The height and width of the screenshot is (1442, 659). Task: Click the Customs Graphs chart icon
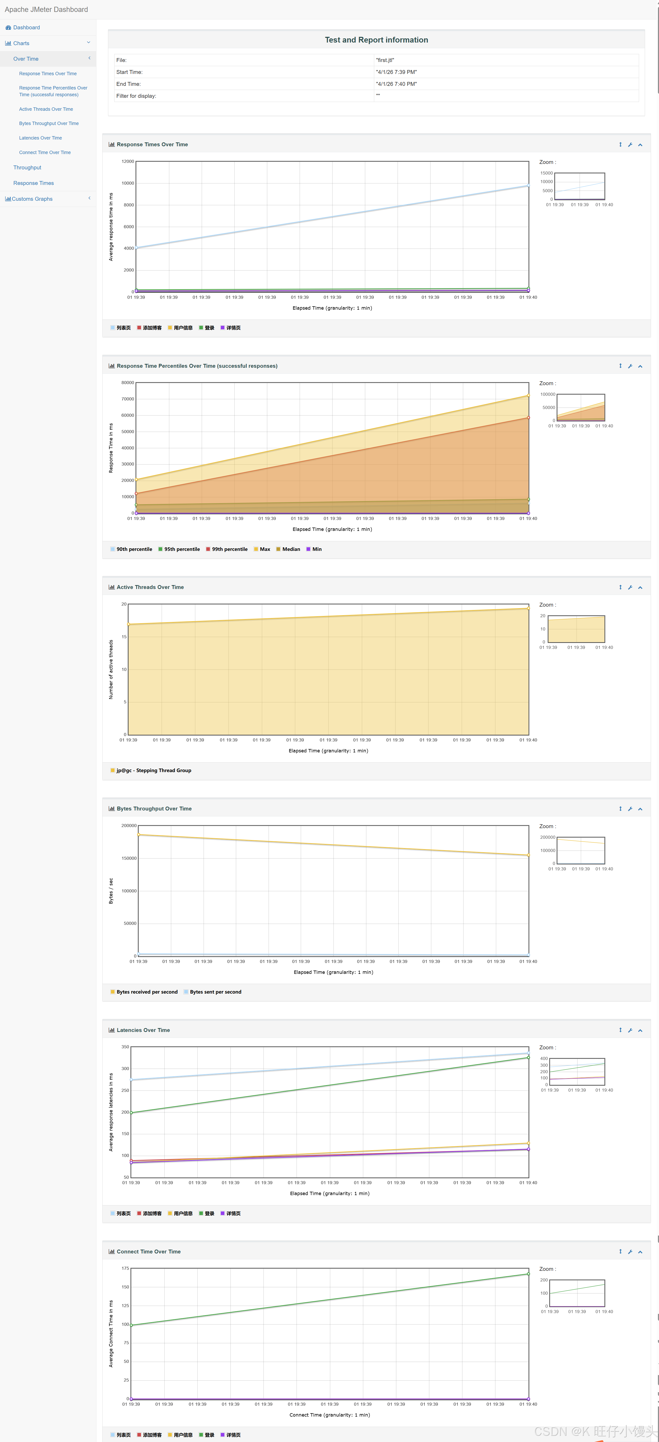pos(8,199)
